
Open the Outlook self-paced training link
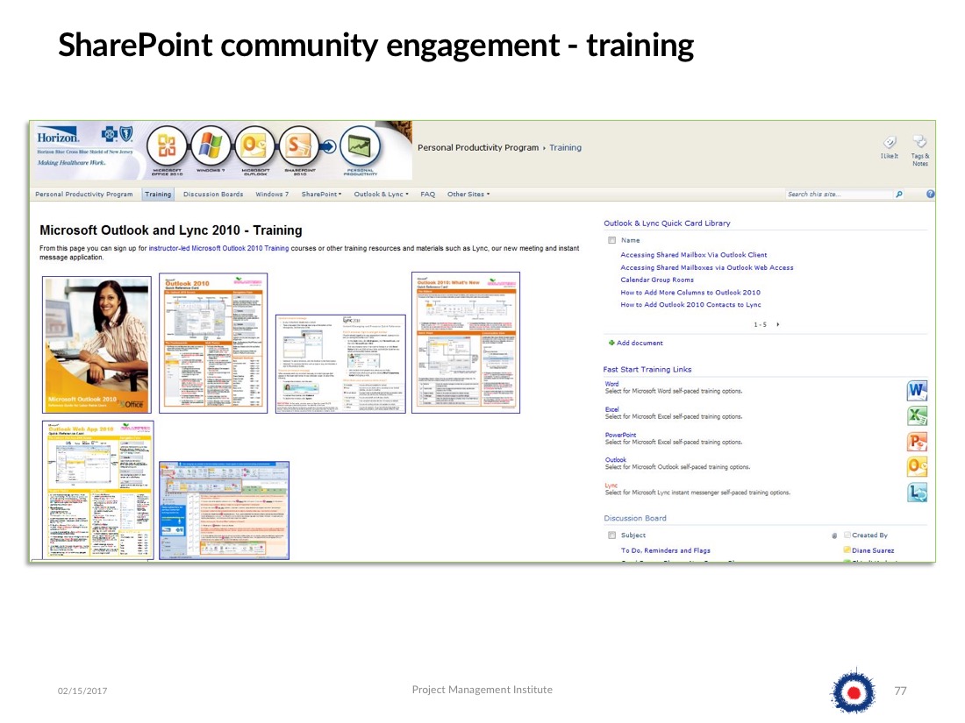616,460
